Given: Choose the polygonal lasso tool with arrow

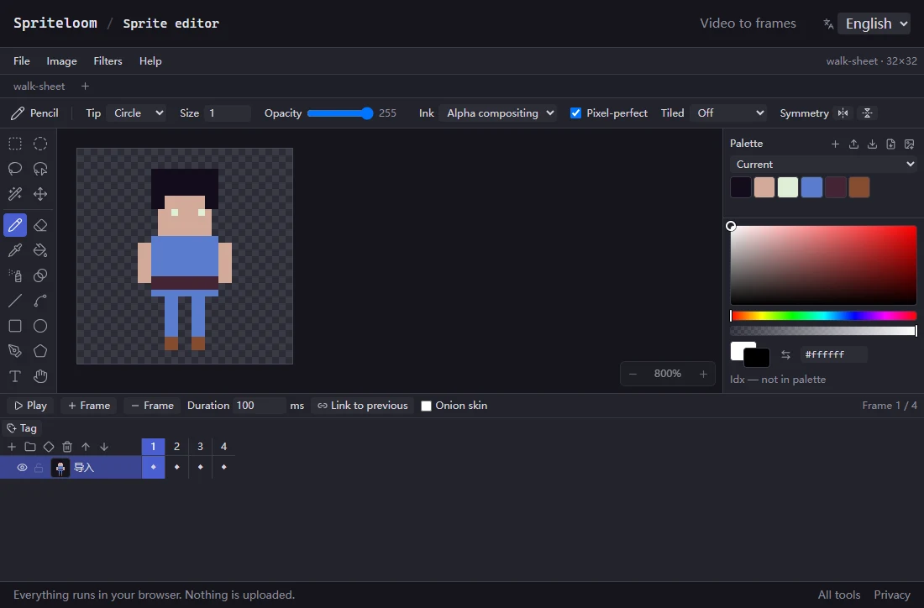Looking at the screenshot, I should (40, 169).
